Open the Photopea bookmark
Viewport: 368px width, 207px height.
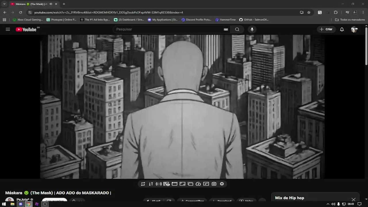point(62,20)
